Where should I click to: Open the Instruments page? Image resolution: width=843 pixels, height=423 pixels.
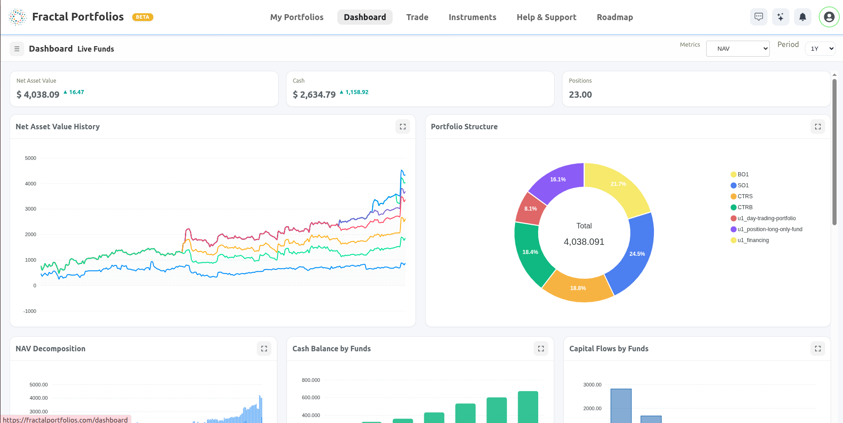(472, 17)
